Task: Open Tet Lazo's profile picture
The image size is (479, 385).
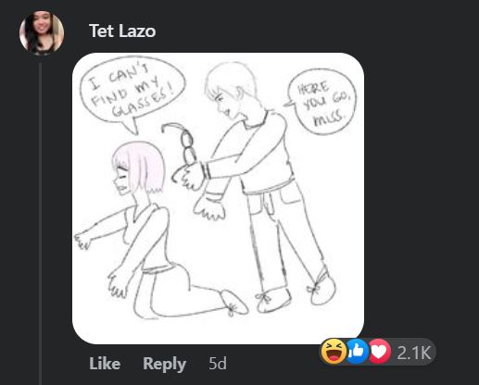Action: click(x=42, y=32)
